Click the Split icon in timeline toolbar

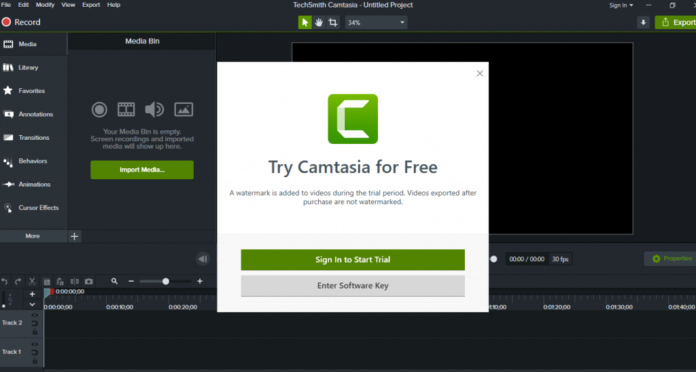point(75,282)
